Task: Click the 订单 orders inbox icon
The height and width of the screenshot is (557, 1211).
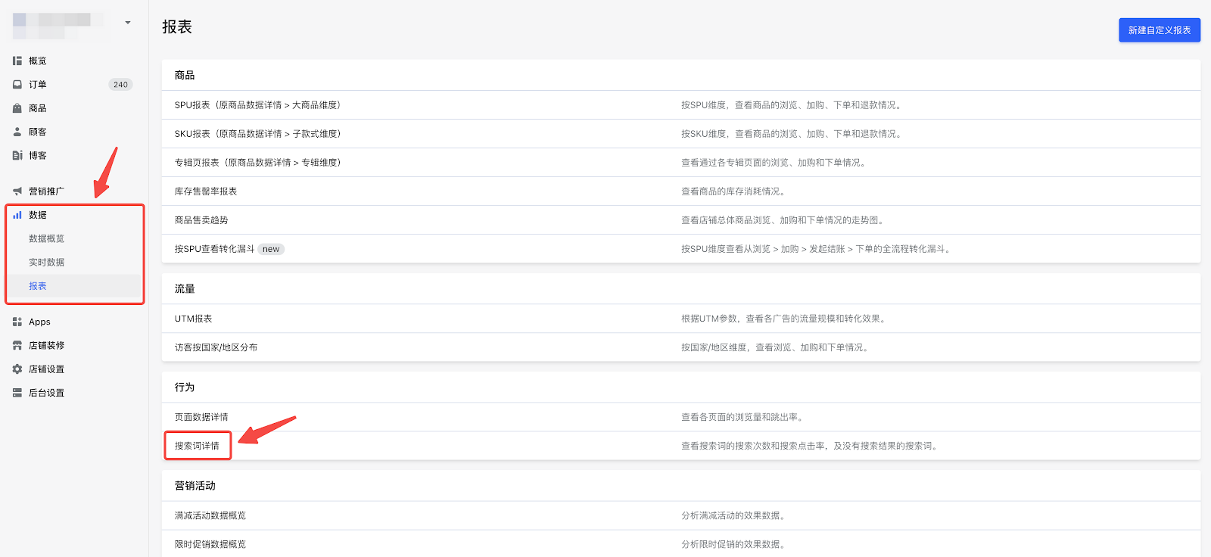Action: pyautogui.click(x=17, y=85)
